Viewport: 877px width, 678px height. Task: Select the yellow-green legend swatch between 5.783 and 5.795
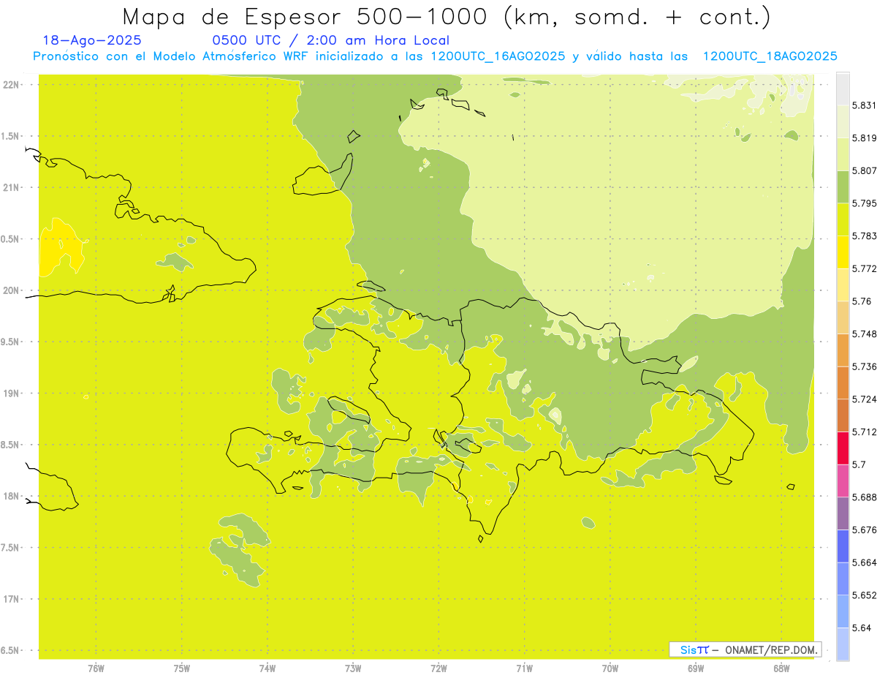click(843, 219)
